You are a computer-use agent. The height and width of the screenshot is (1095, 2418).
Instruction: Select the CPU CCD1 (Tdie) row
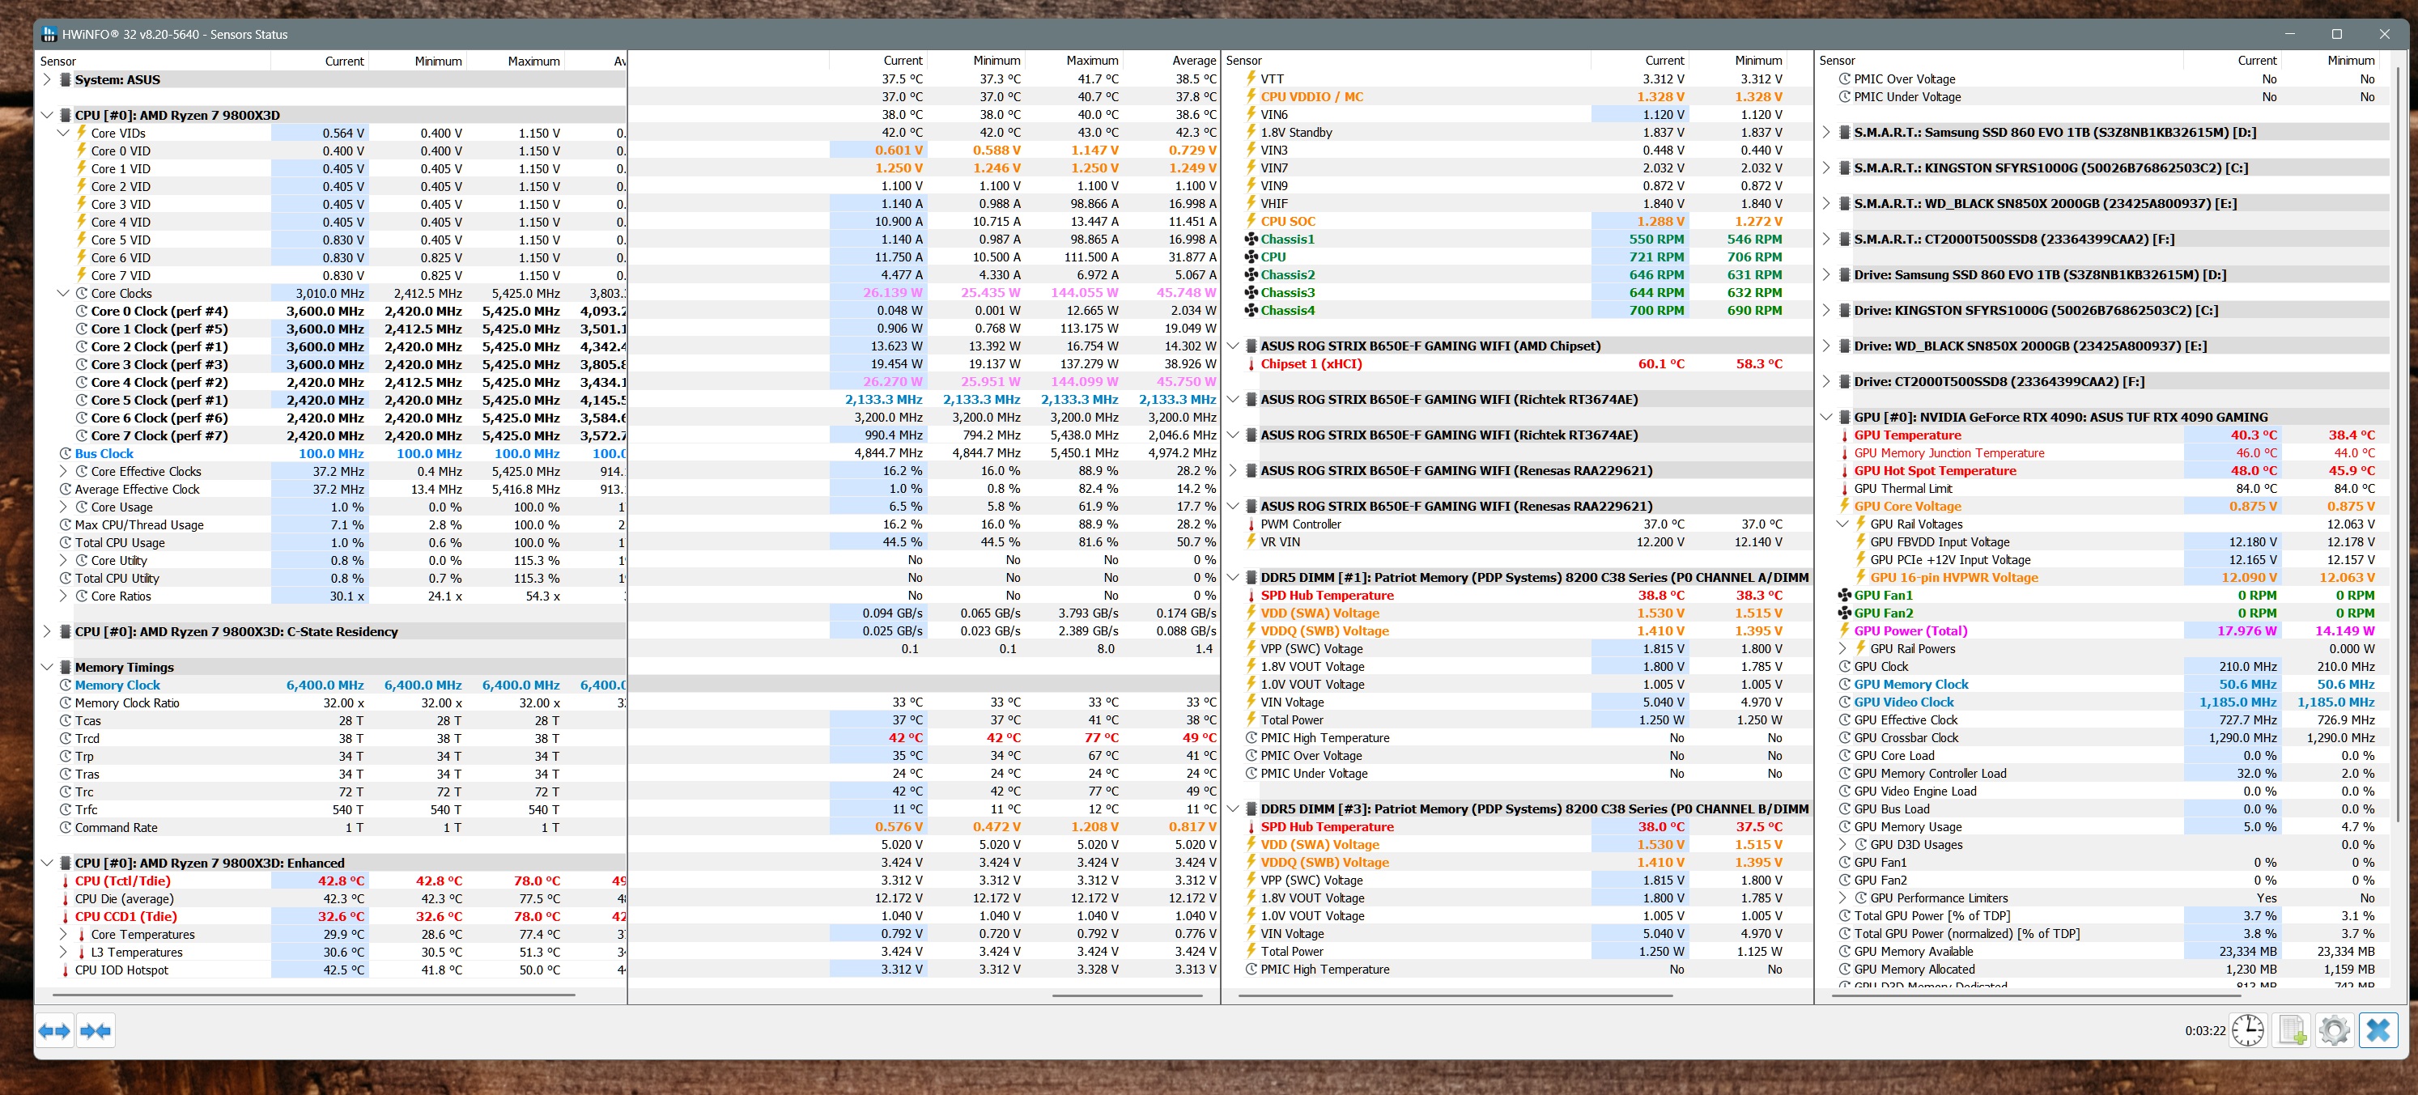[x=331, y=917]
